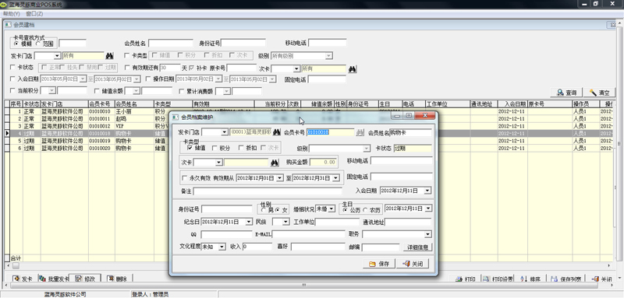This screenshot has width=624, height=298.
Task: Click E-MAIL field in dialog
Action: (308, 234)
